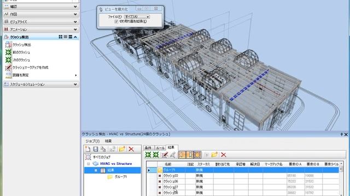The image size is (350, 196).
Task: Click the gray pin icon in results toolbar
Action: coord(173,155)
